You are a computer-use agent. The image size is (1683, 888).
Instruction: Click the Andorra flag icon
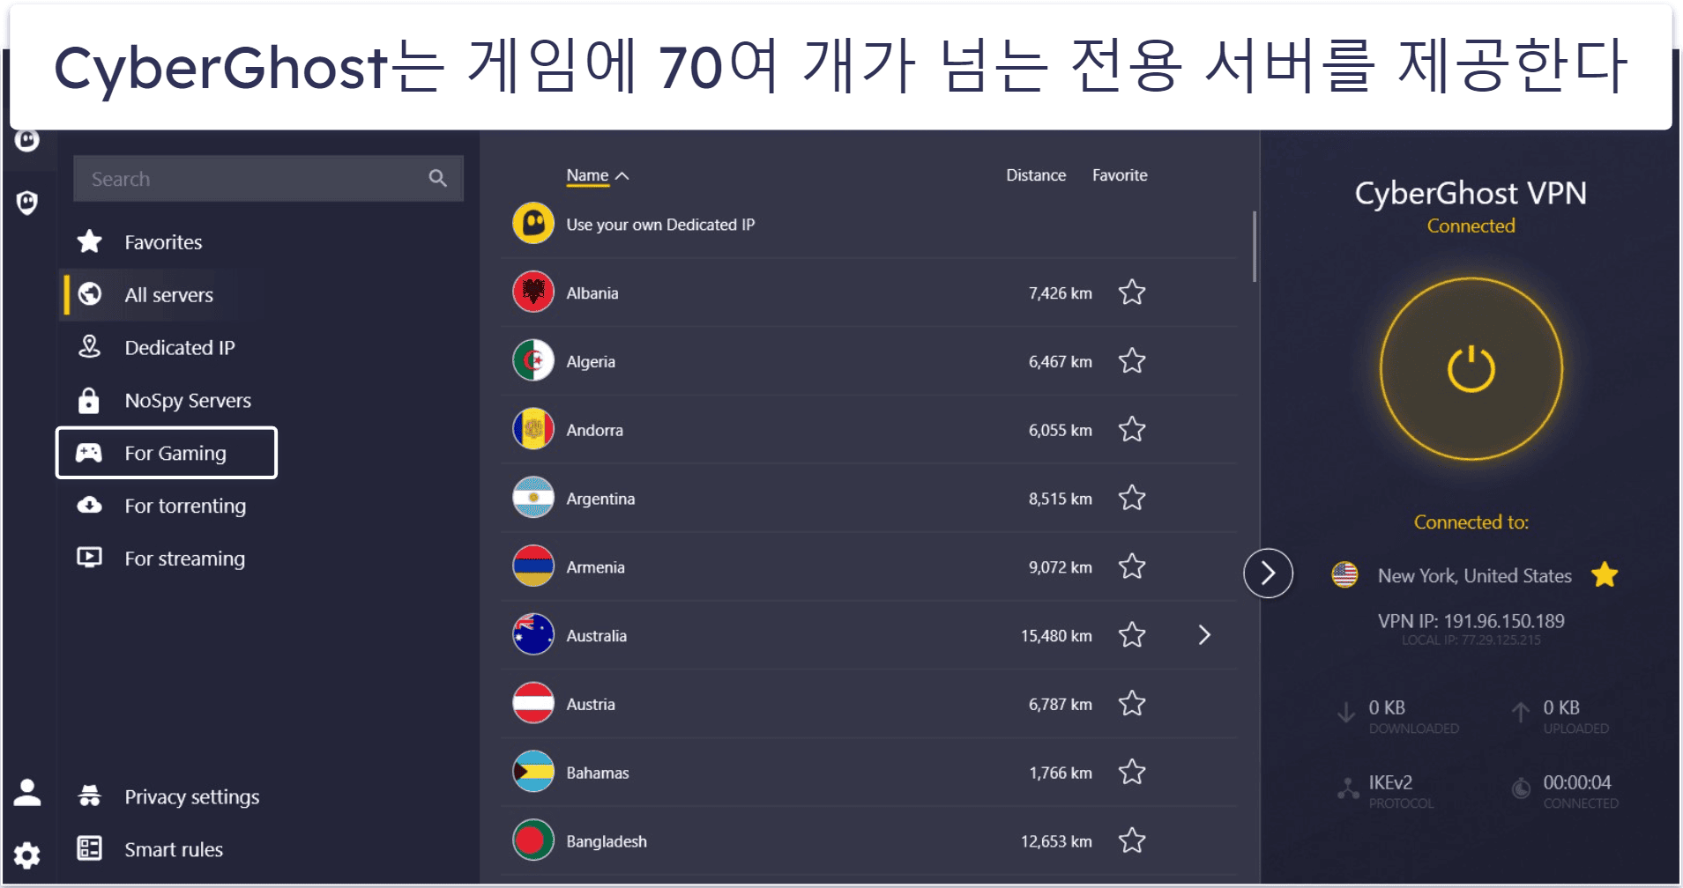[x=533, y=430]
